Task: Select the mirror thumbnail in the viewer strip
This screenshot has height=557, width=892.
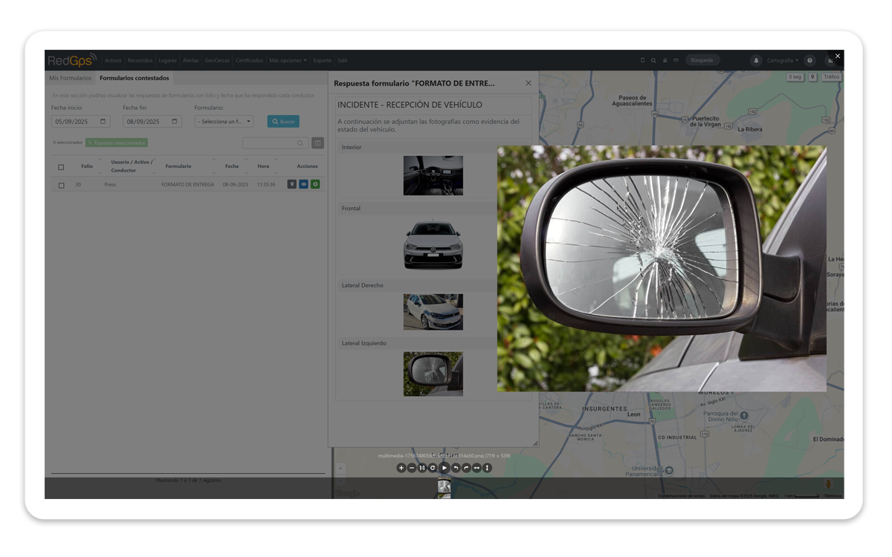Action: pos(445,488)
